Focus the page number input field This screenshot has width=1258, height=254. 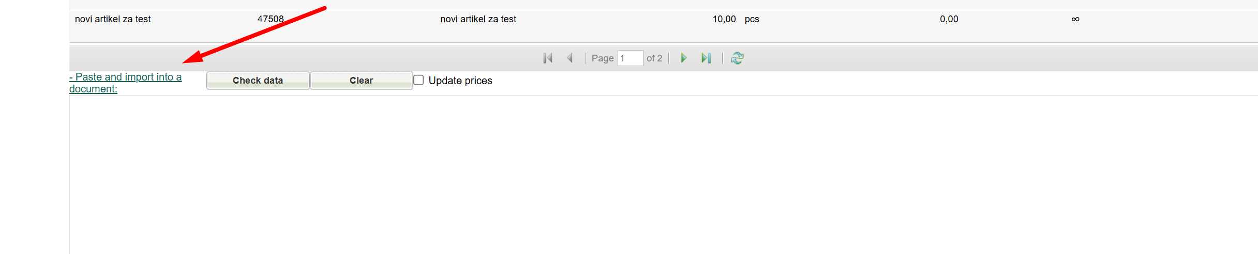(x=630, y=58)
